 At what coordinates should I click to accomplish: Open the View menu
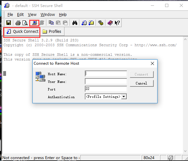32,15
